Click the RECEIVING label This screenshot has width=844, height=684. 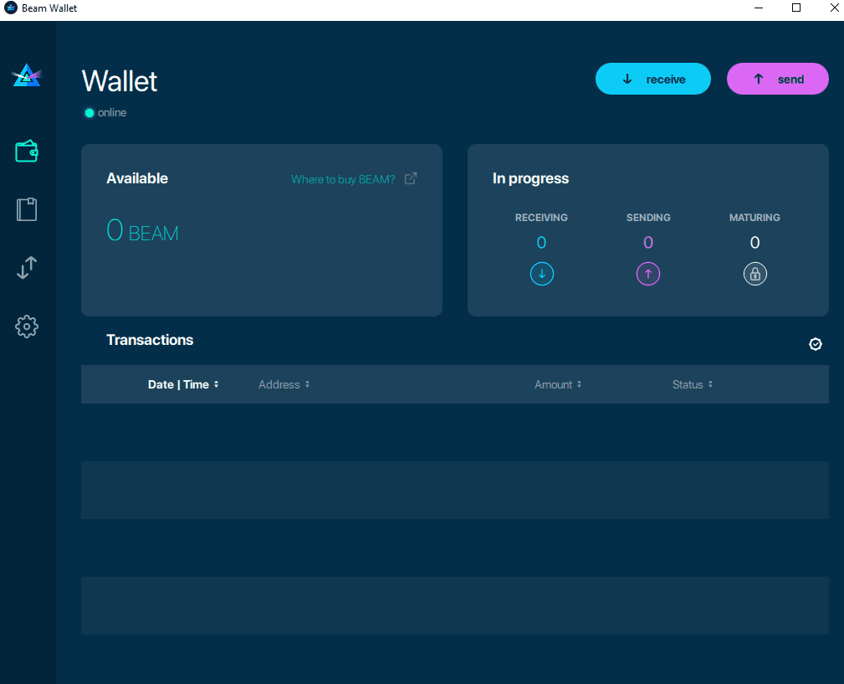click(x=541, y=218)
